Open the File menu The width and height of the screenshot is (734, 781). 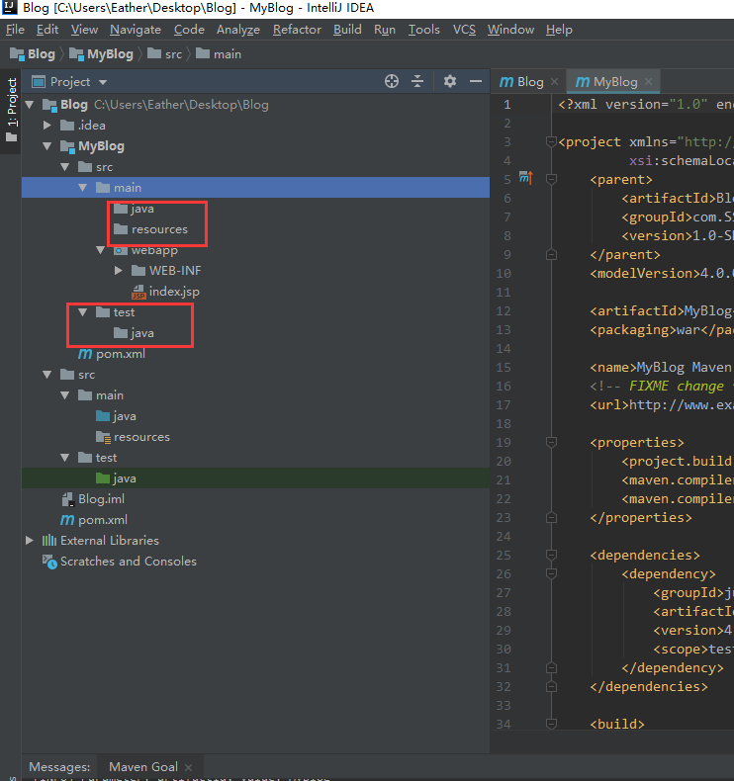[15, 30]
